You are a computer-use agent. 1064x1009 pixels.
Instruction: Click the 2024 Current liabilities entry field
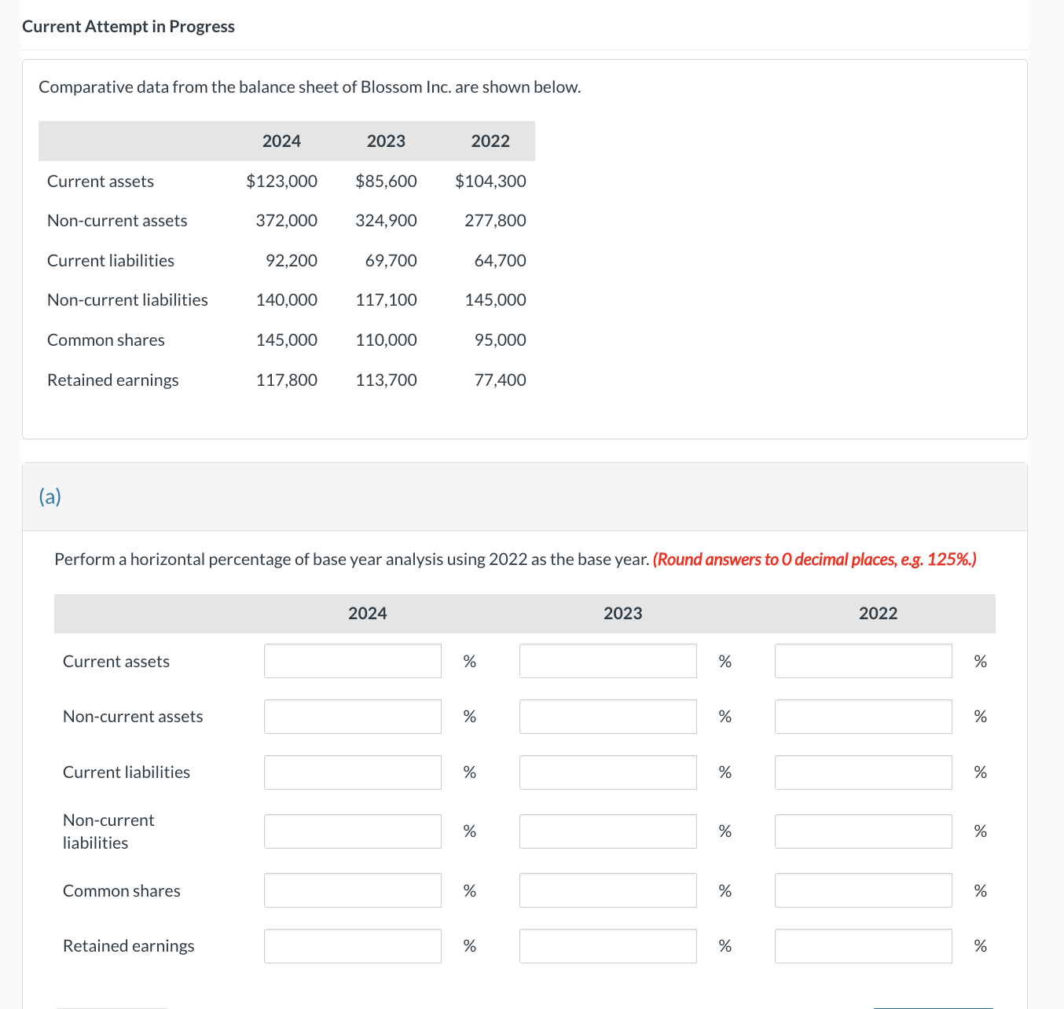point(352,772)
